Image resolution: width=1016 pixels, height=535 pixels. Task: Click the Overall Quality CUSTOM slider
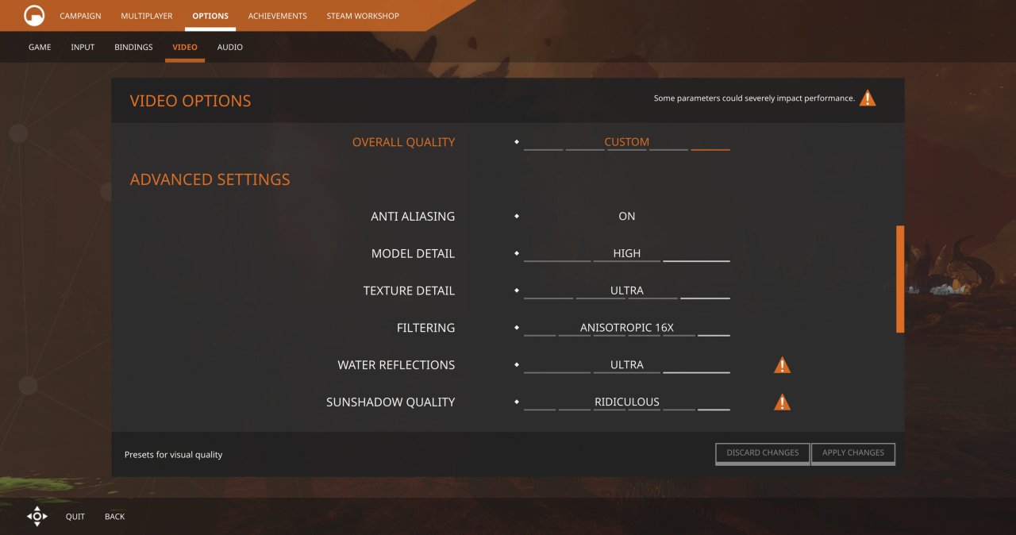627,143
